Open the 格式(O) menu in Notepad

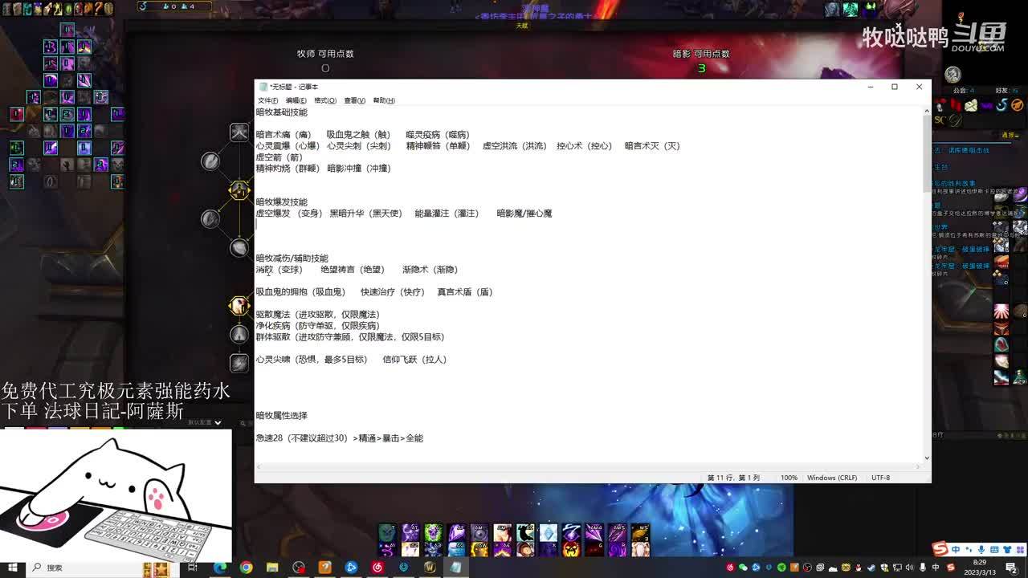(x=325, y=100)
